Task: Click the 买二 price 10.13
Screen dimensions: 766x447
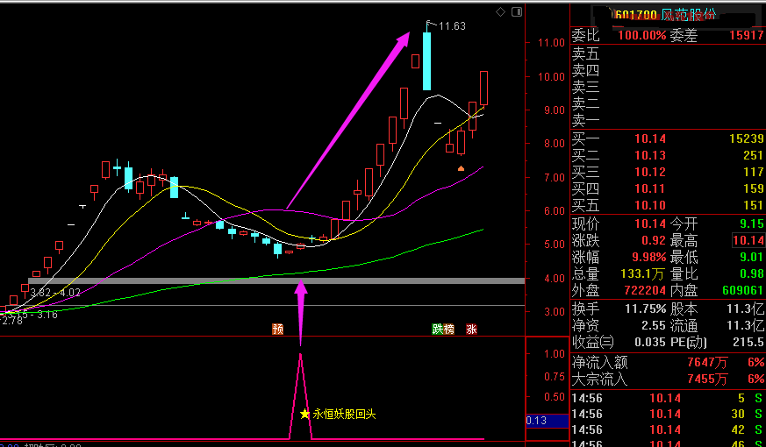Action: (650, 156)
